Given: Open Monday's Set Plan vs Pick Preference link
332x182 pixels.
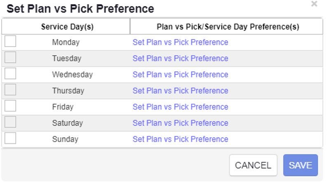Looking at the screenshot, I should click(180, 42).
